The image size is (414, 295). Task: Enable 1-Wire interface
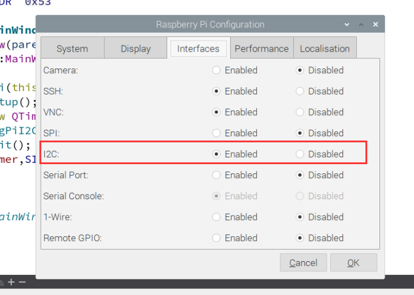pyautogui.click(x=217, y=217)
